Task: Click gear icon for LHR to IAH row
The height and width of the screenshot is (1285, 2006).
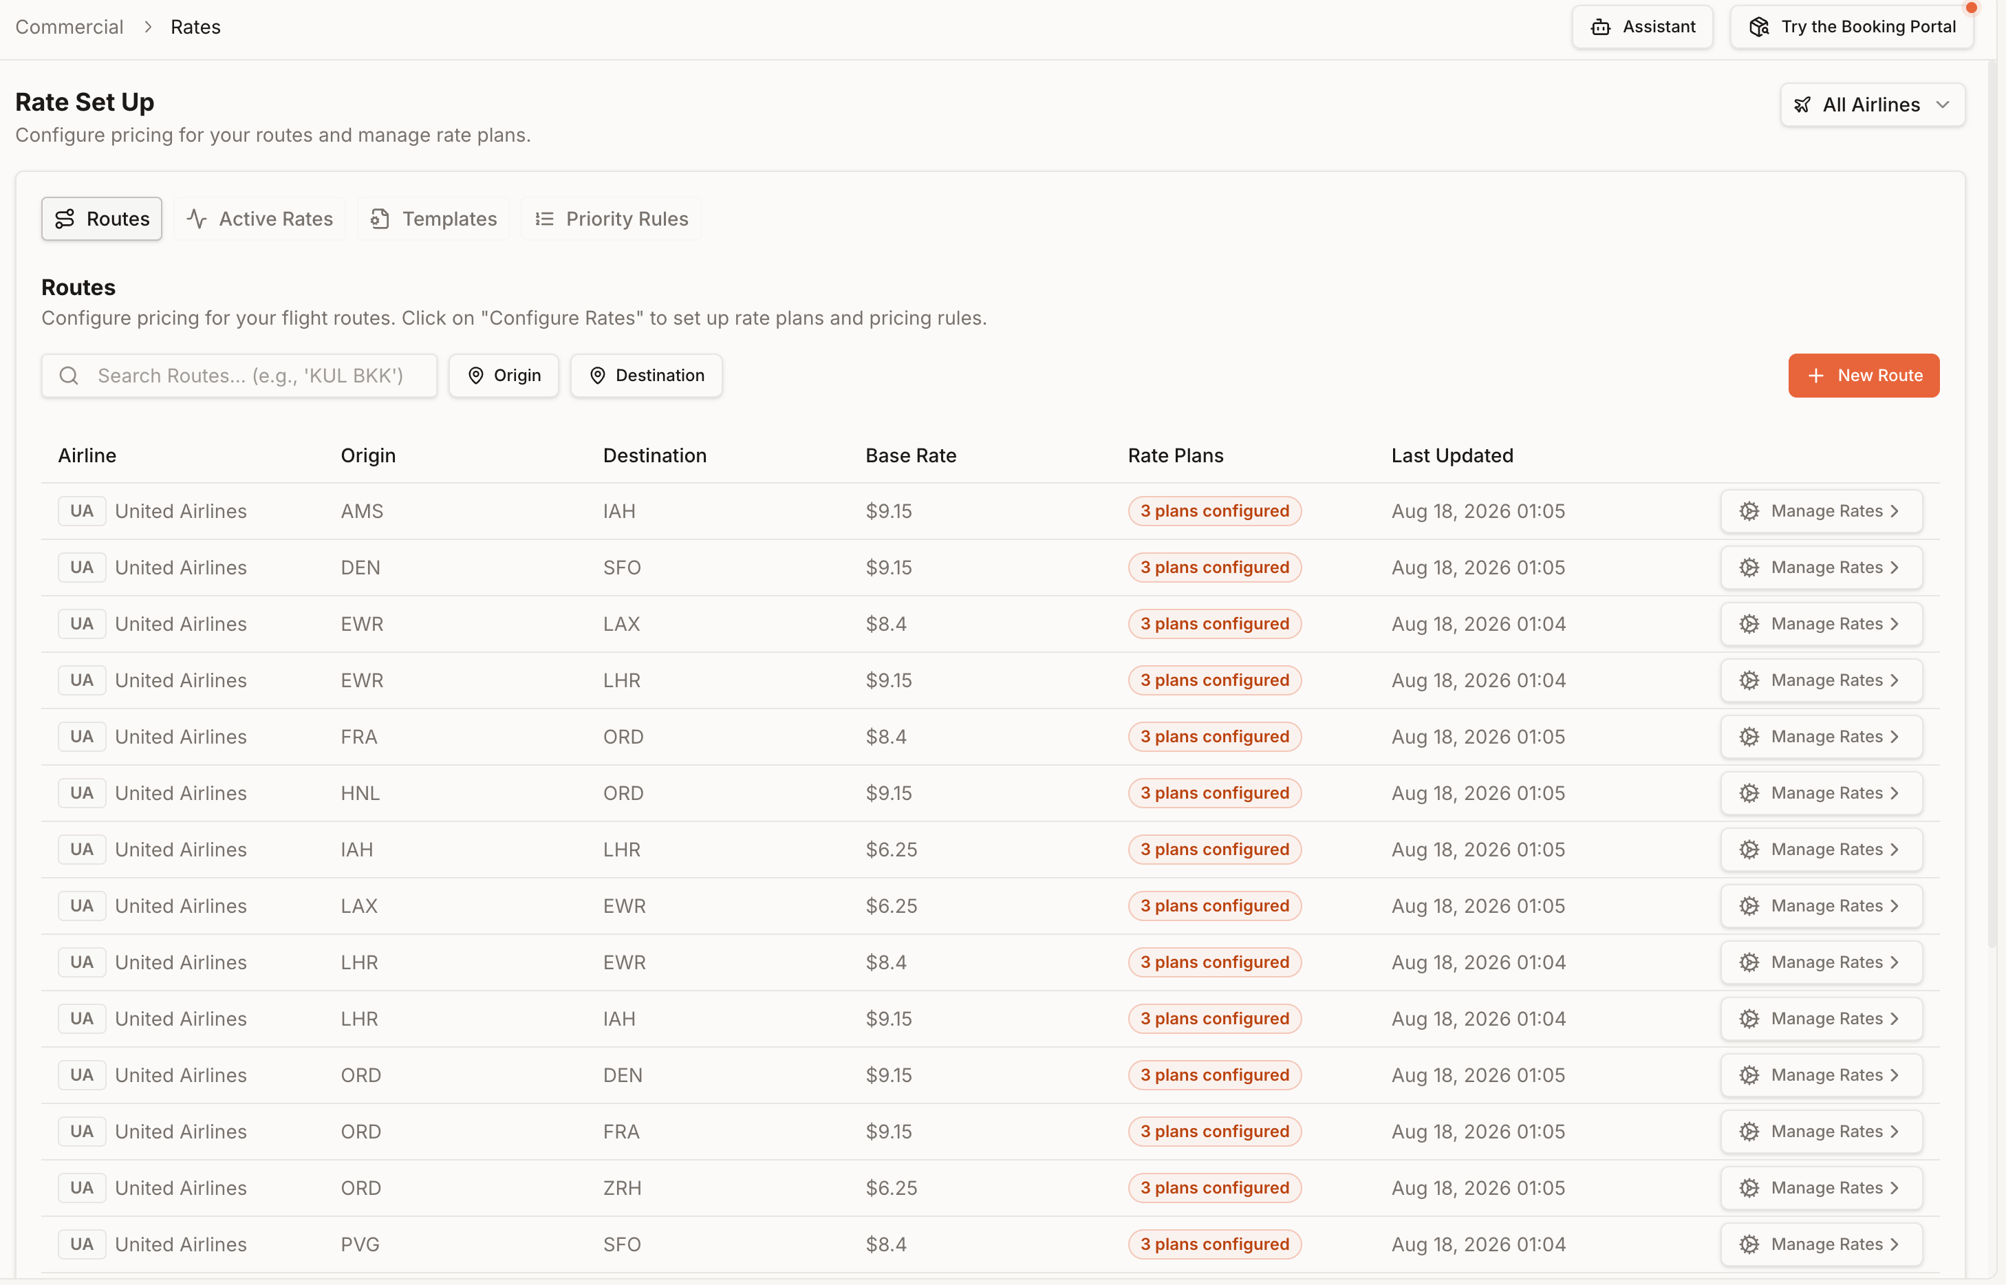Action: pyautogui.click(x=1749, y=1019)
